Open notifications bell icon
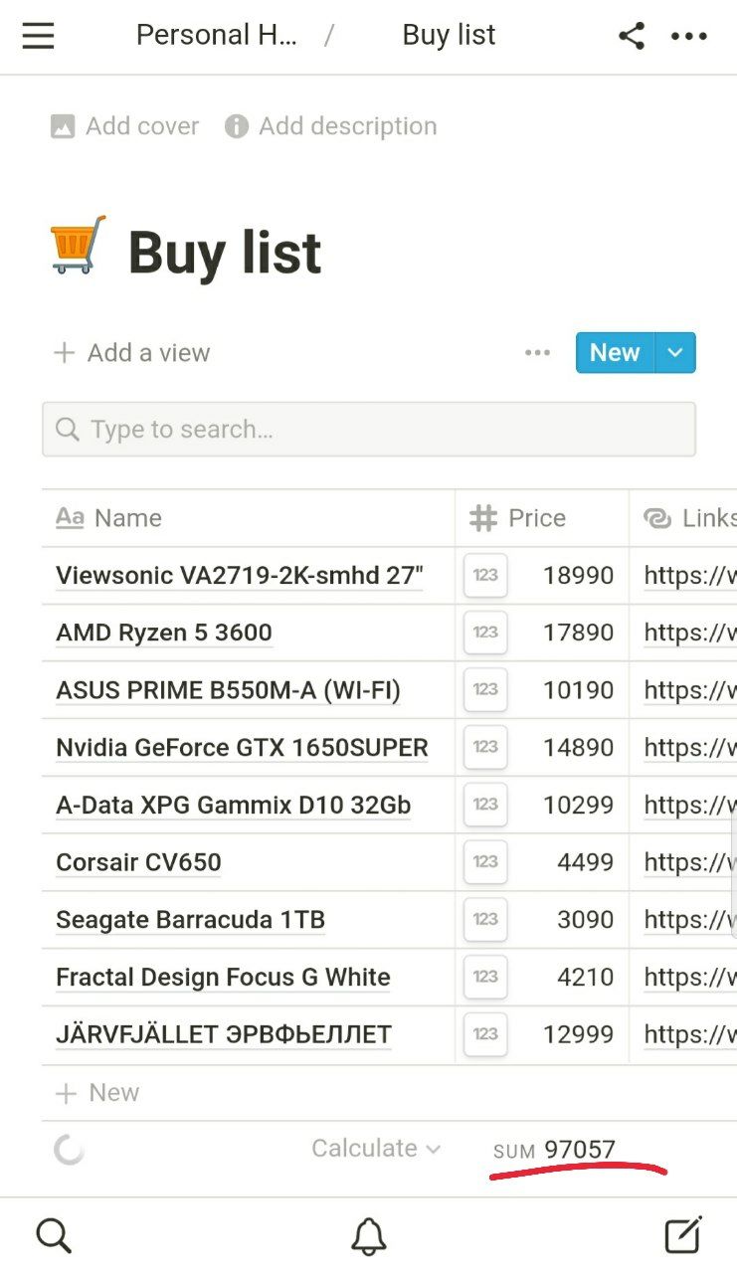The width and height of the screenshot is (737, 1273). [x=369, y=1235]
